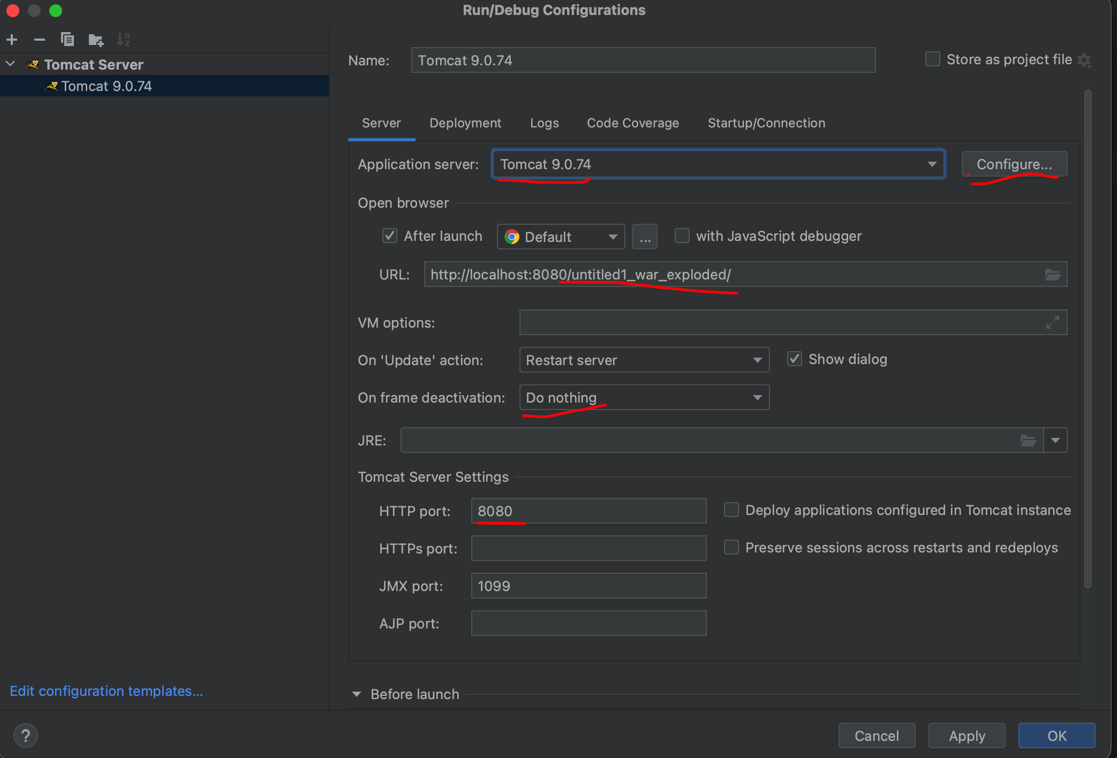Click the Add New Configuration plus icon
Viewport: 1117px width, 758px height.
tap(12, 40)
